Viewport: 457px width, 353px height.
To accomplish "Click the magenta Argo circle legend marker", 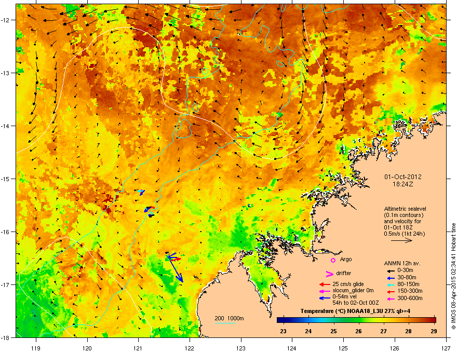I will [333, 260].
